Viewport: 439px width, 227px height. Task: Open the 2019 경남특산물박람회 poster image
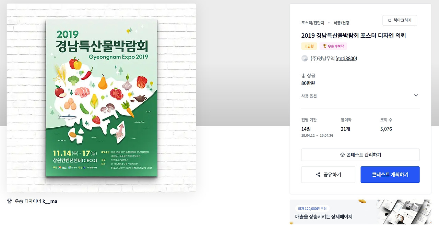[102, 98]
